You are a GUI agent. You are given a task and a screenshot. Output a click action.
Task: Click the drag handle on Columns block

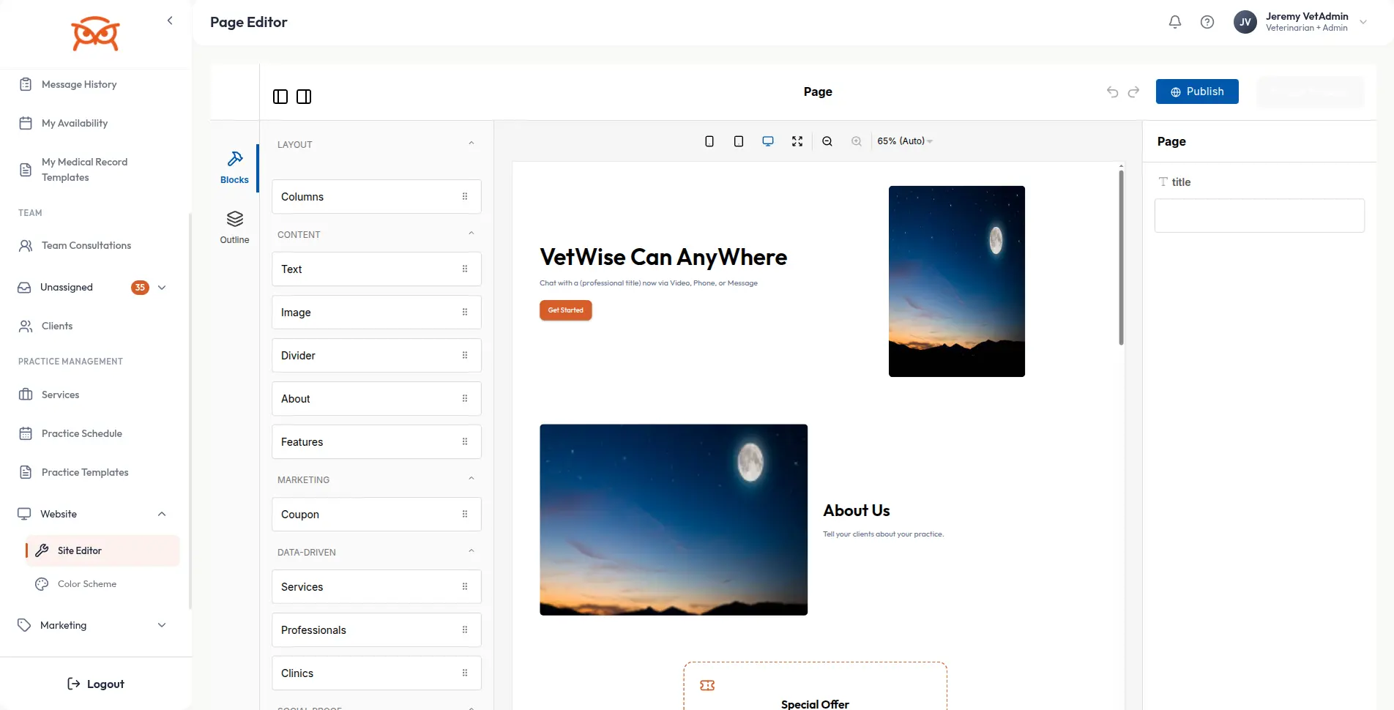point(465,196)
